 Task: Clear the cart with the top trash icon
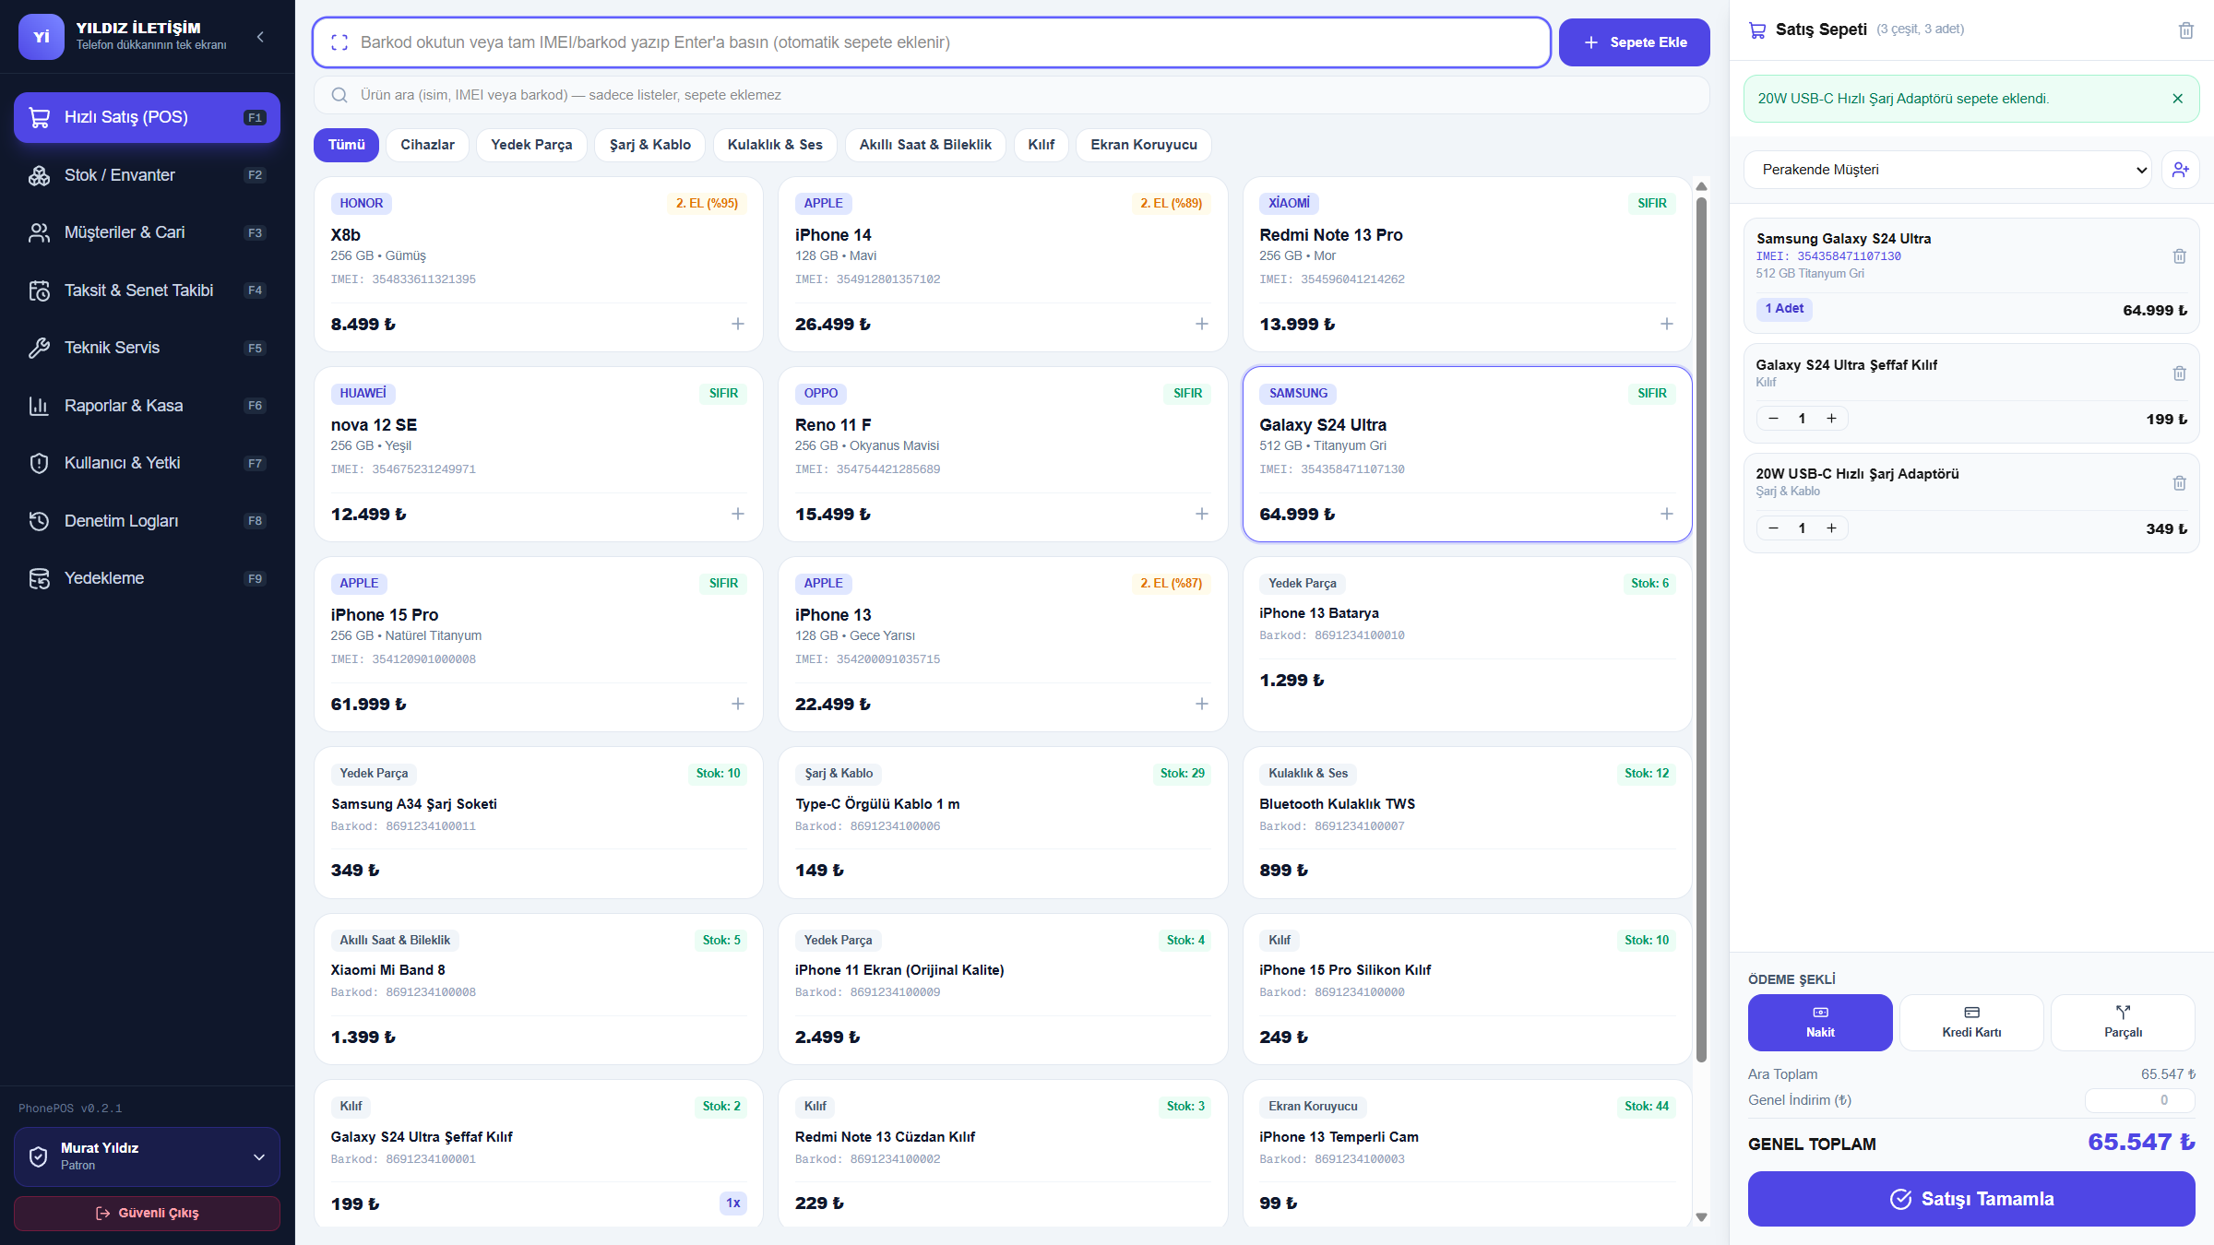pos(2185,30)
